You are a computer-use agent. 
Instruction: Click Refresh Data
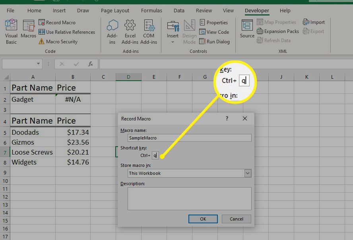coord(274,41)
